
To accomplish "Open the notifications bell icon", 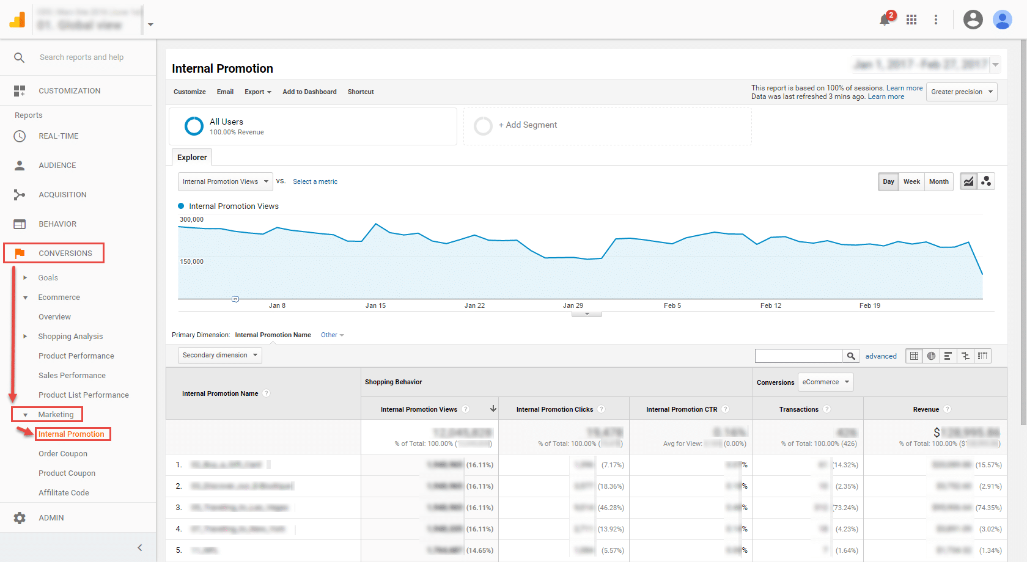I will tap(885, 20).
